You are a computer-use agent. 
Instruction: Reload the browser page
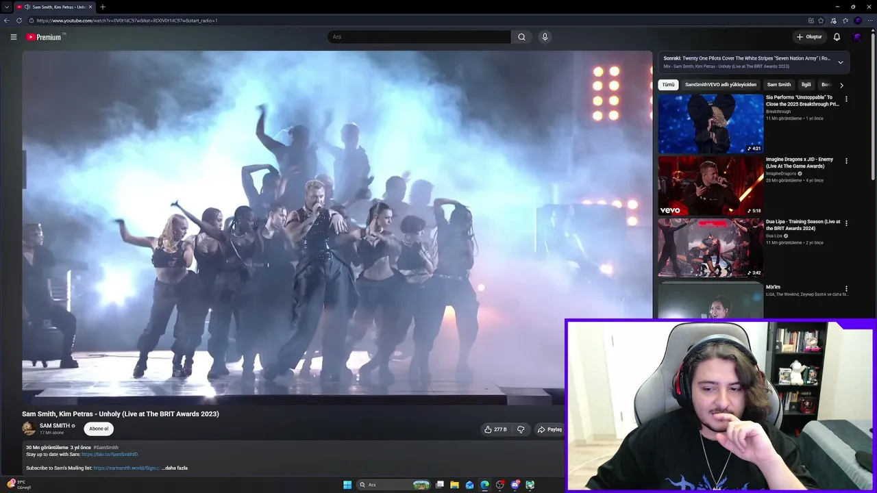point(18,21)
